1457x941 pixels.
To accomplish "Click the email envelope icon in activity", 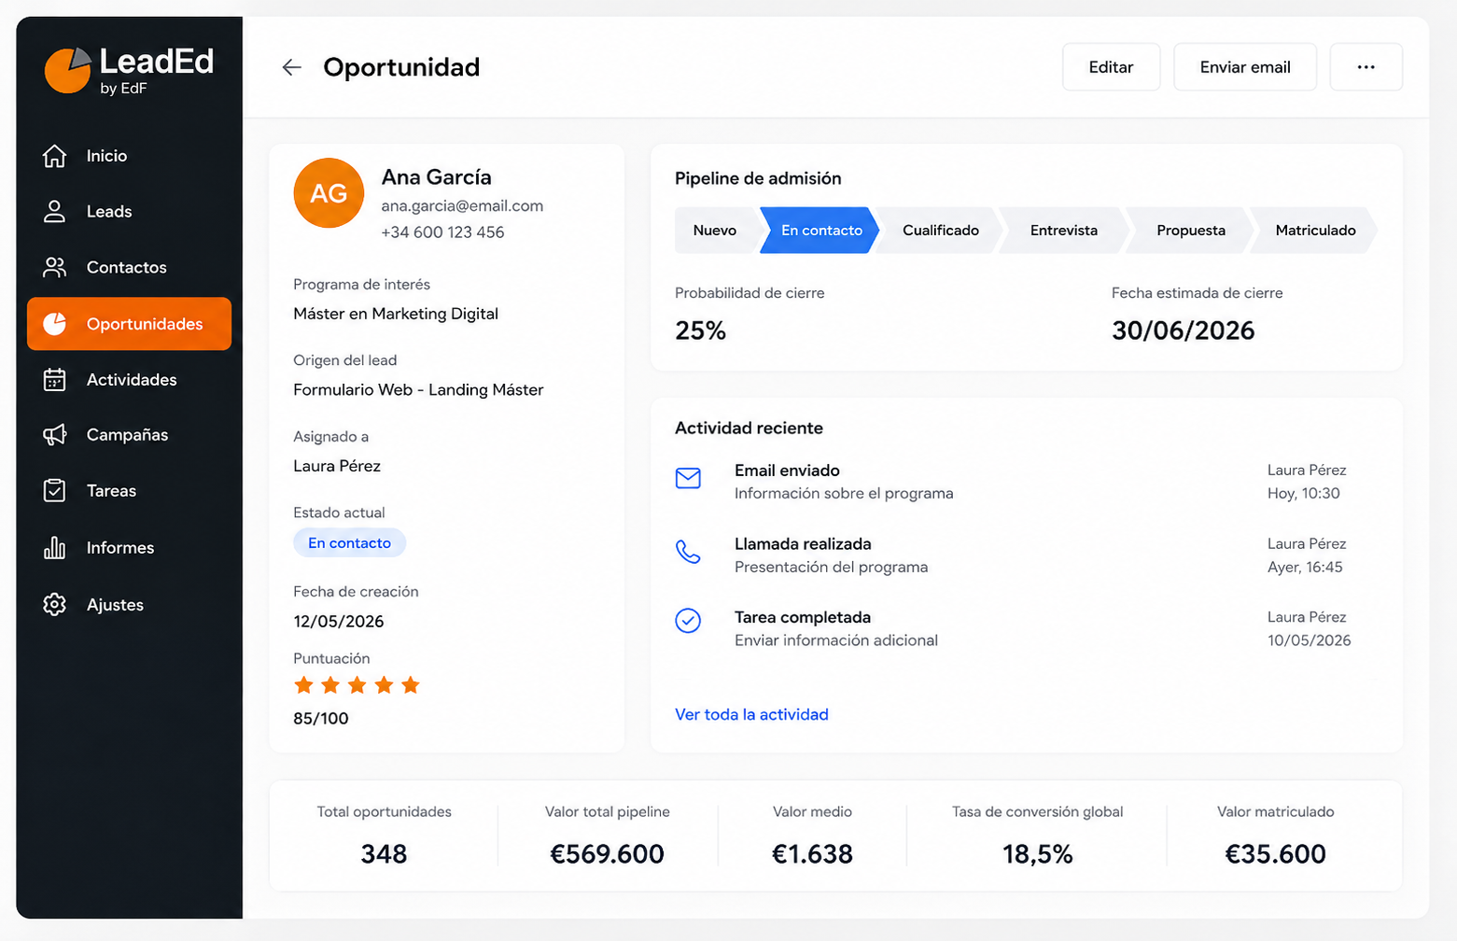I will pos(688,478).
